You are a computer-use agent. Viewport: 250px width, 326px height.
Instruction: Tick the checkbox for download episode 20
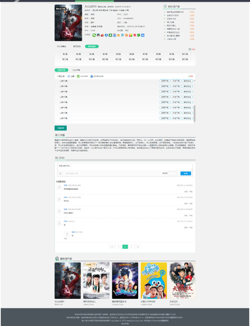[x=61, y=118]
